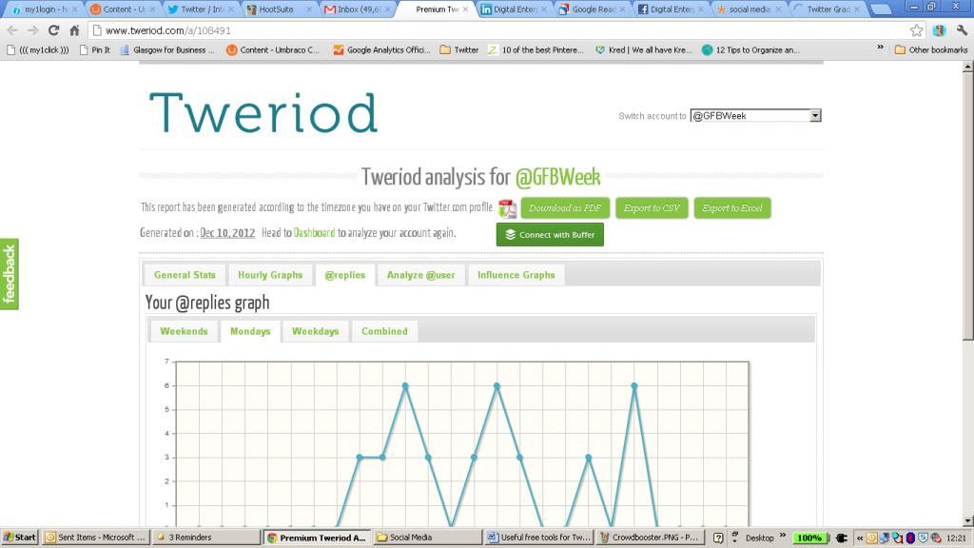Screen dimensions: 974x548
Task: Open the Pin It bookmarklet
Action: coord(95,50)
